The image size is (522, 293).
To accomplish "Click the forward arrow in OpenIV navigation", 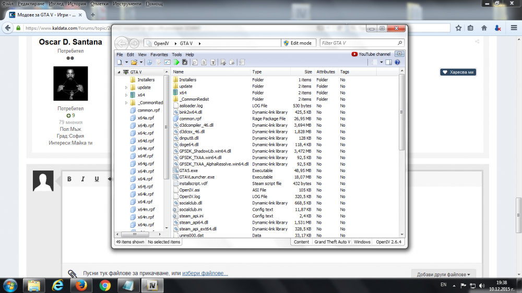I will point(134,43).
